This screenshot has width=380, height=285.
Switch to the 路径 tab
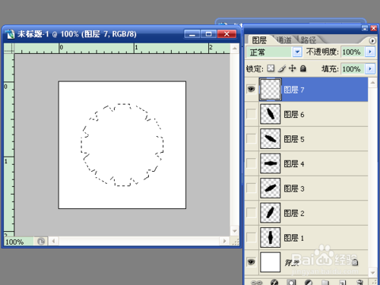pos(309,40)
